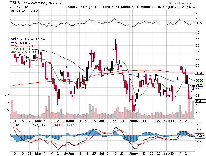Click the May label on price axis

[x=38, y=121]
